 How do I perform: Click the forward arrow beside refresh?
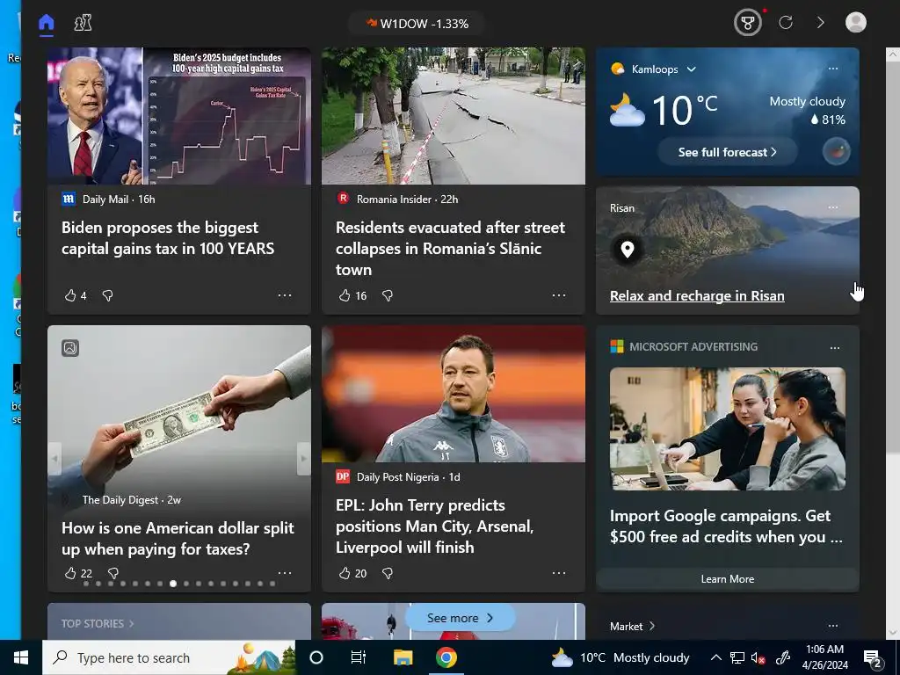(821, 23)
